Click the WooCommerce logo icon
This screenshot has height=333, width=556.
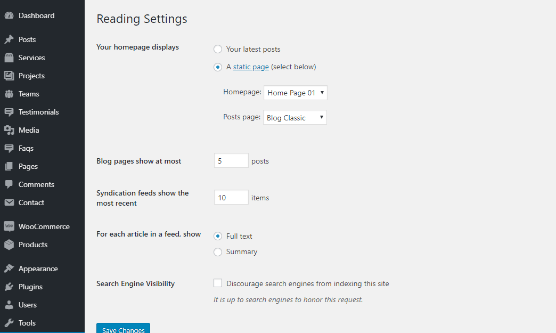point(9,226)
